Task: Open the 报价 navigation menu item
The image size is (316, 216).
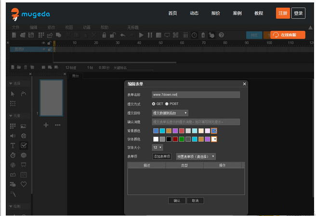Action: (x=215, y=13)
